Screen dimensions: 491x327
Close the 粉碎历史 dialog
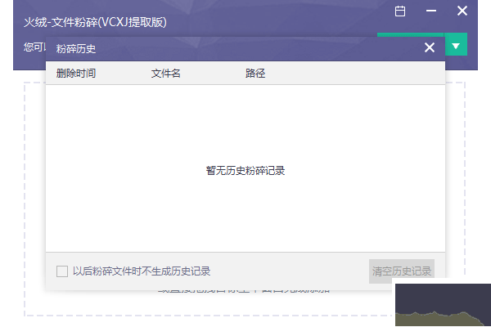[429, 48]
